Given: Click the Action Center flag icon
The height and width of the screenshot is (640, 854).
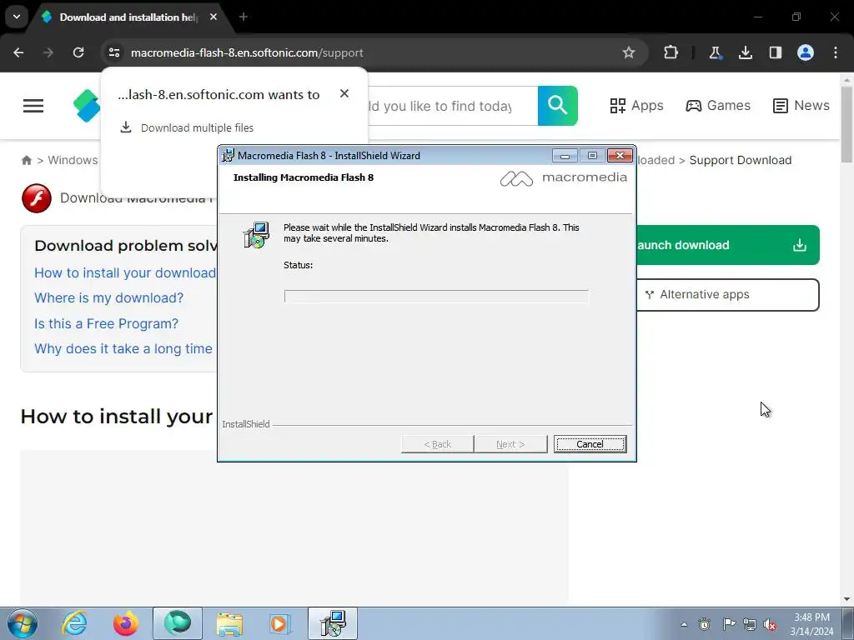Looking at the screenshot, I should (x=729, y=624).
